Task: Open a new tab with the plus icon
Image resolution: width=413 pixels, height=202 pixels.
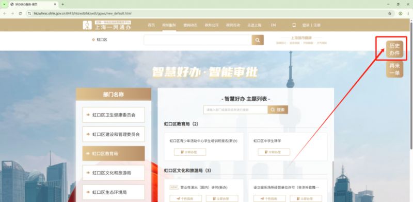Action: click(62, 5)
